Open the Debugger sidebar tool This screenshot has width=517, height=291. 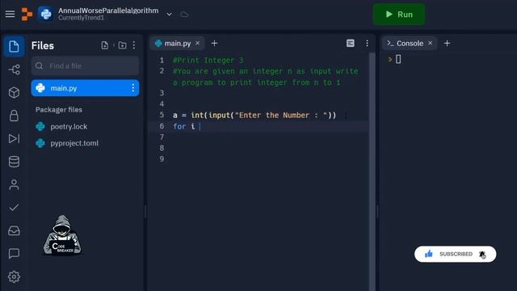(14, 138)
